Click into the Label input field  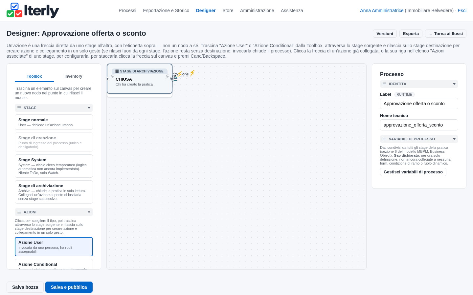point(419,104)
